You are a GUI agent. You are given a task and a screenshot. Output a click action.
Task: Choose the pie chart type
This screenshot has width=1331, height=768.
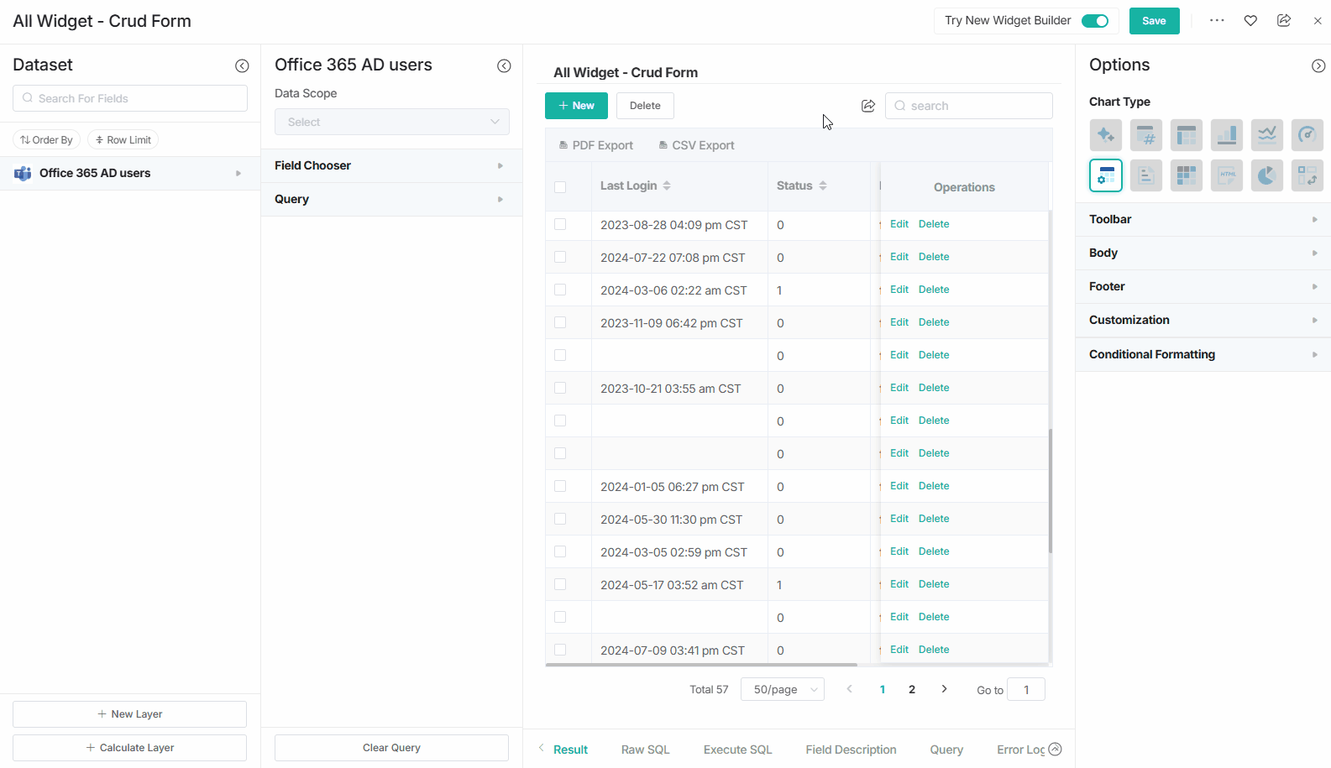[1266, 175]
